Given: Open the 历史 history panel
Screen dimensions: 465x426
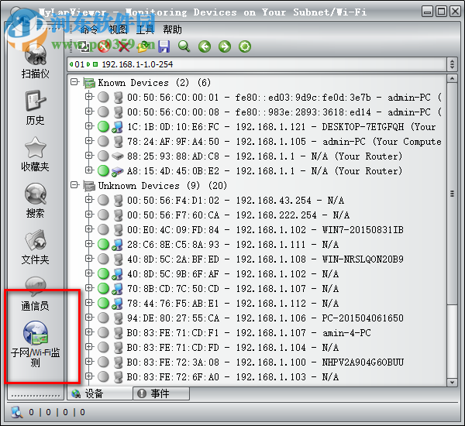Looking at the screenshot, I should [x=36, y=108].
